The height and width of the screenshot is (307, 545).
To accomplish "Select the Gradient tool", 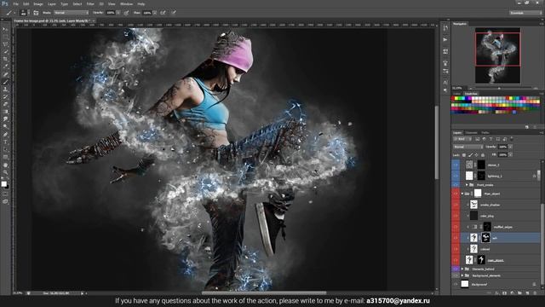I will tap(5, 112).
